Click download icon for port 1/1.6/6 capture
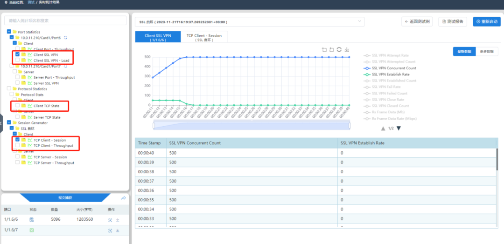This screenshot has width=504, height=244. point(118,220)
